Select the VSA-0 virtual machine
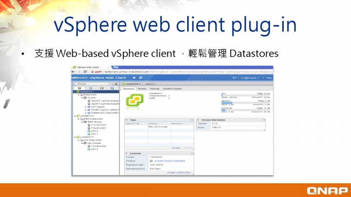Screen dimensions: 351x197 pos(94,131)
